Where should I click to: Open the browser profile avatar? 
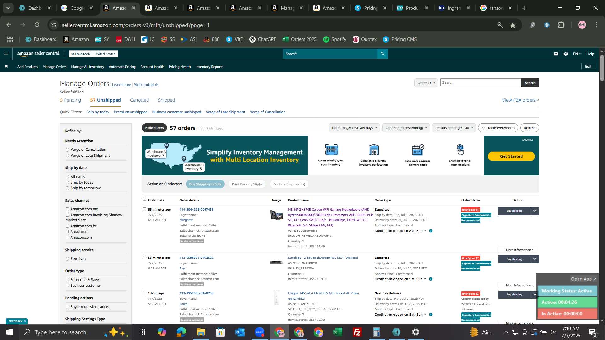pyautogui.click(x=582, y=25)
